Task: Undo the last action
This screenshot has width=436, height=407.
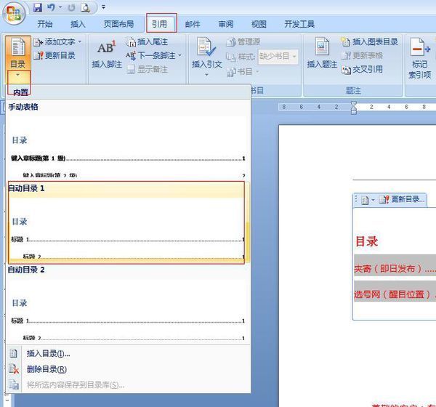Action: coord(51,7)
